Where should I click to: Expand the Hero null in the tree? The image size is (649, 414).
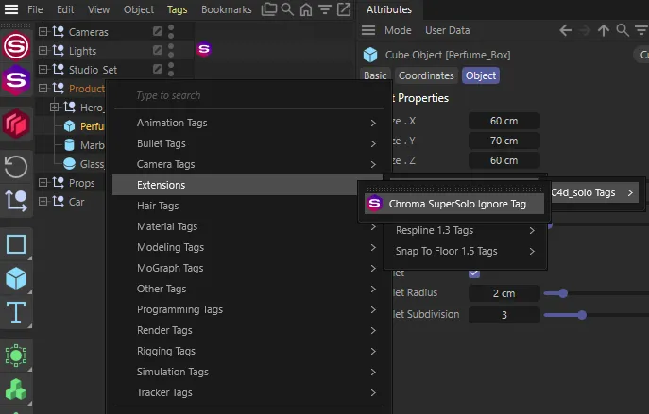[x=54, y=107]
